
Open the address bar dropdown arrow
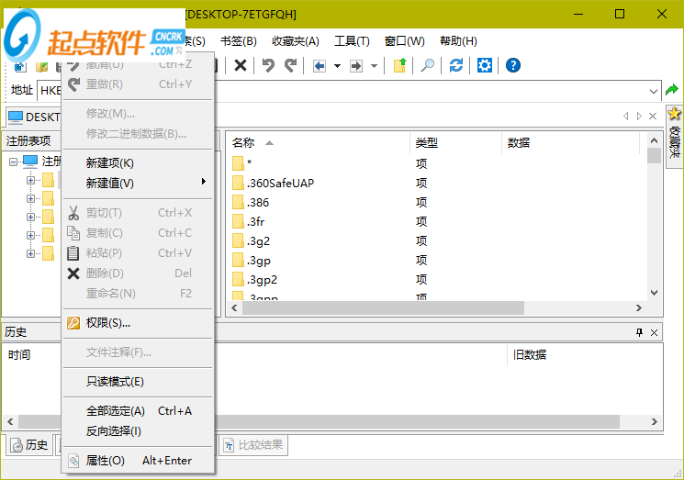pos(653,91)
